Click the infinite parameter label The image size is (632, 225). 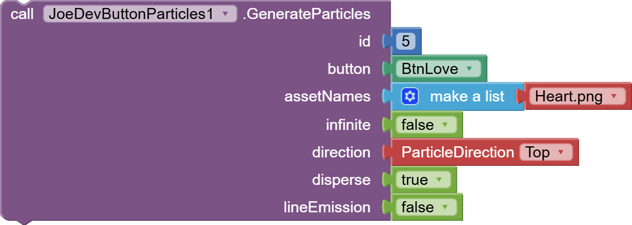(x=348, y=125)
